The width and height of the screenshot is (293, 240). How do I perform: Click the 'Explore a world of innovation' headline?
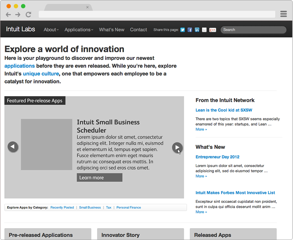coord(64,49)
